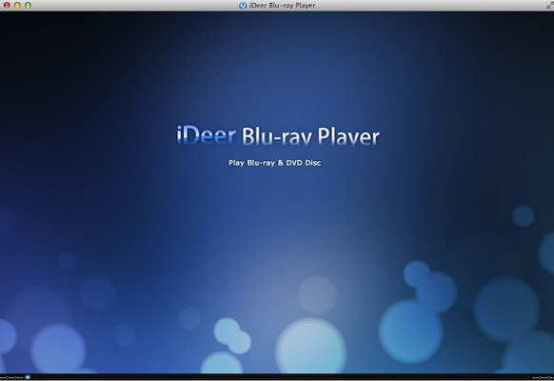Enter fullscreen via the title bar arrows icon
Image resolution: width=554 pixels, height=381 pixels.
[549, 5]
